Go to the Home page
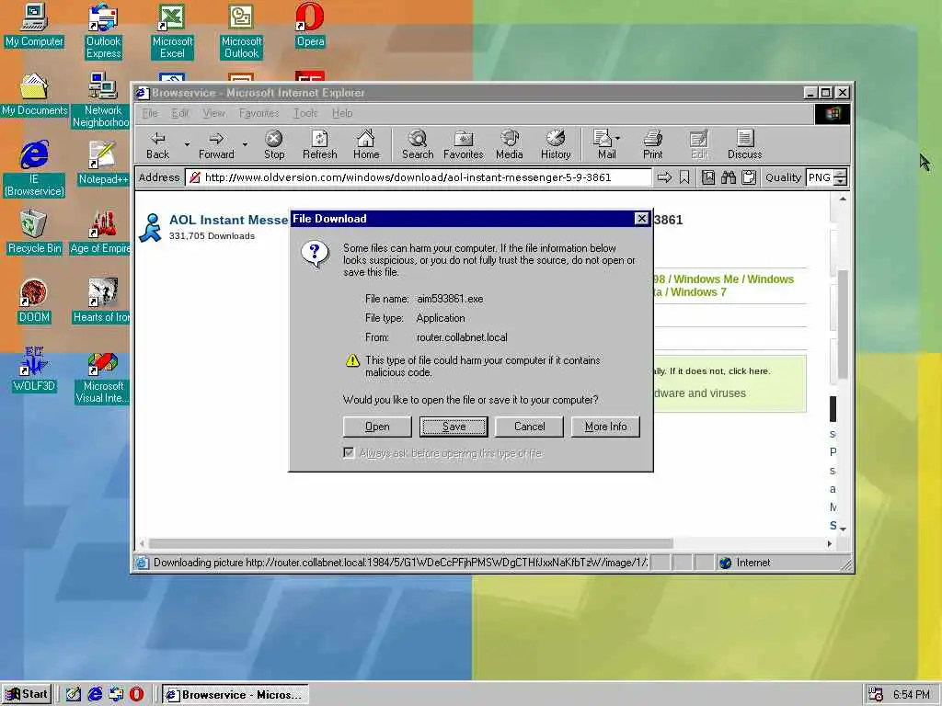The width and height of the screenshot is (942, 706). [x=366, y=144]
